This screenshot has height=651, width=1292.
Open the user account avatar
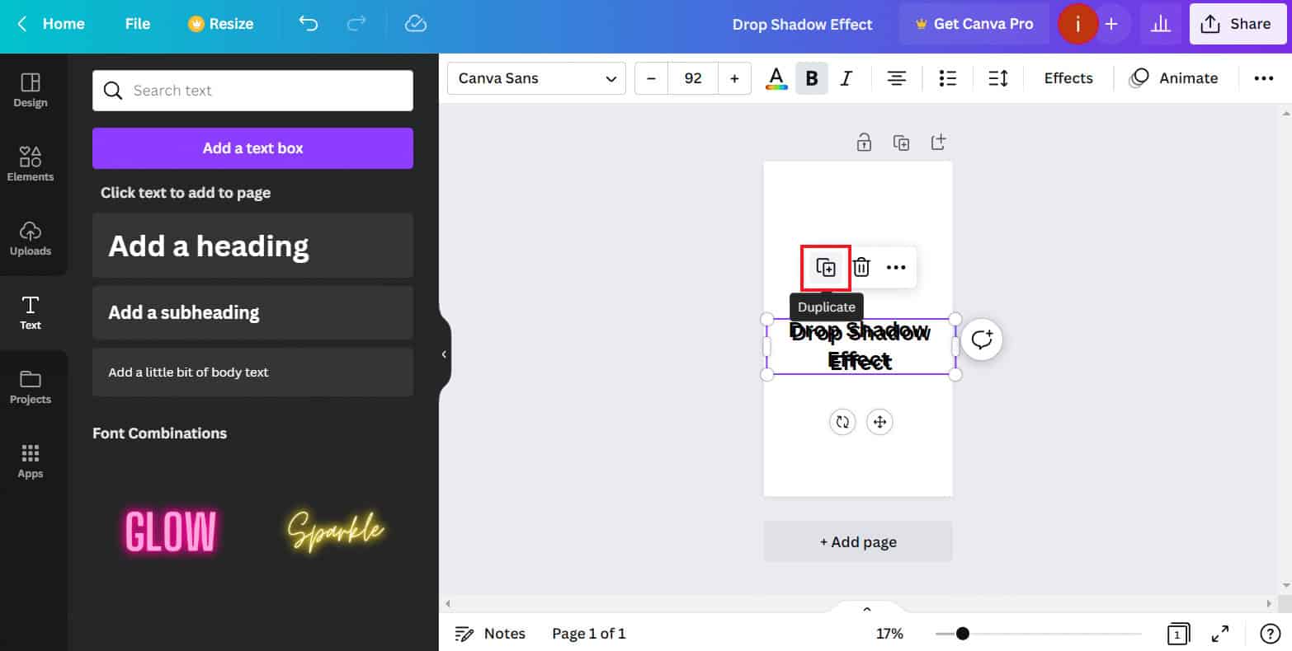(x=1077, y=24)
